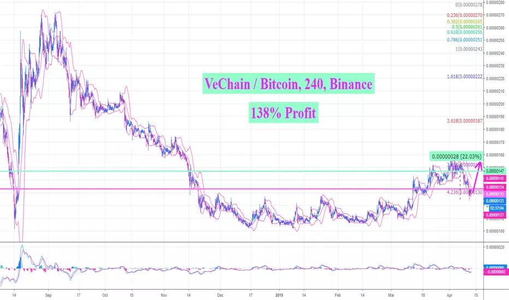
Task: Select the "138% Profit" text label
Action: coord(283,113)
